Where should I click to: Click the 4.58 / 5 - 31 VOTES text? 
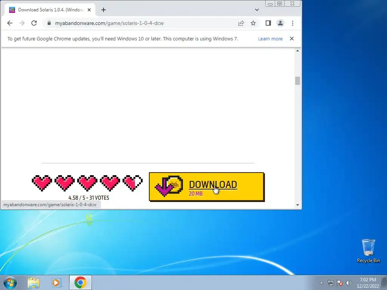pyautogui.click(x=88, y=198)
